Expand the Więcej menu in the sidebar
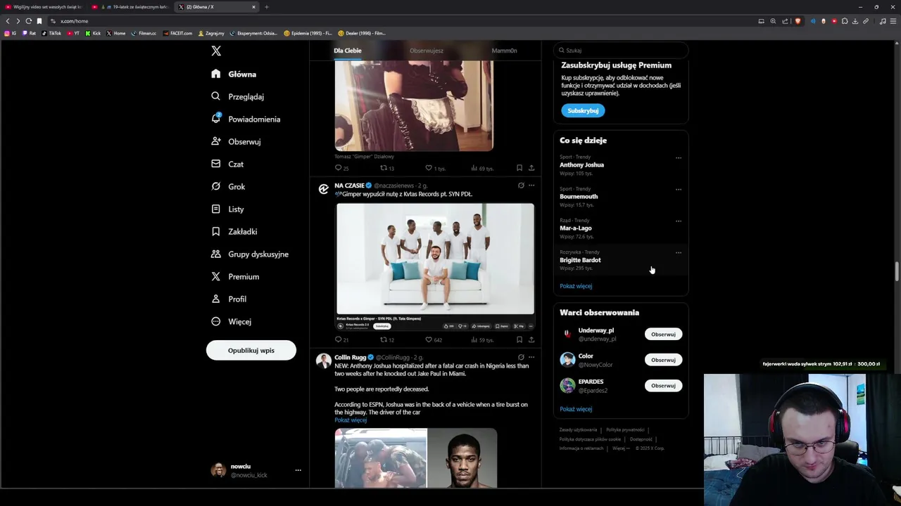 (x=231, y=321)
